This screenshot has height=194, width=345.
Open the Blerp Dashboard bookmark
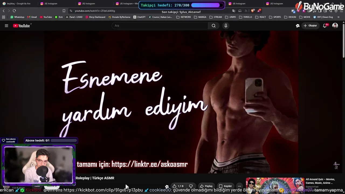click(x=95, y=17)
